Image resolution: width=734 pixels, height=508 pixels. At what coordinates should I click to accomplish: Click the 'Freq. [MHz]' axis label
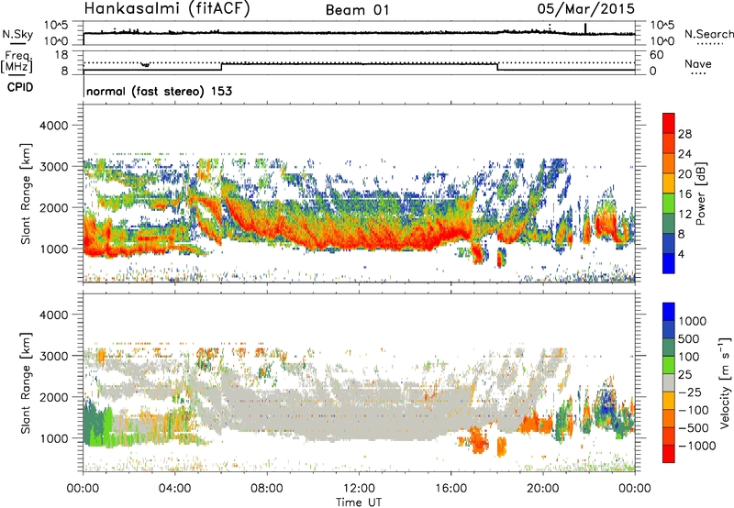[x=17, y=61]
